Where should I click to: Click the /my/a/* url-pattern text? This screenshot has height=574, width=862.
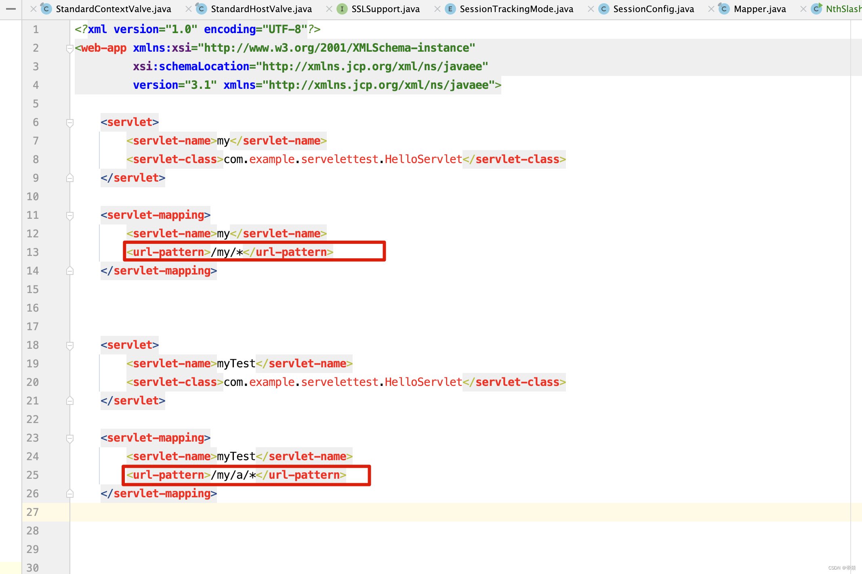point(233,475)
